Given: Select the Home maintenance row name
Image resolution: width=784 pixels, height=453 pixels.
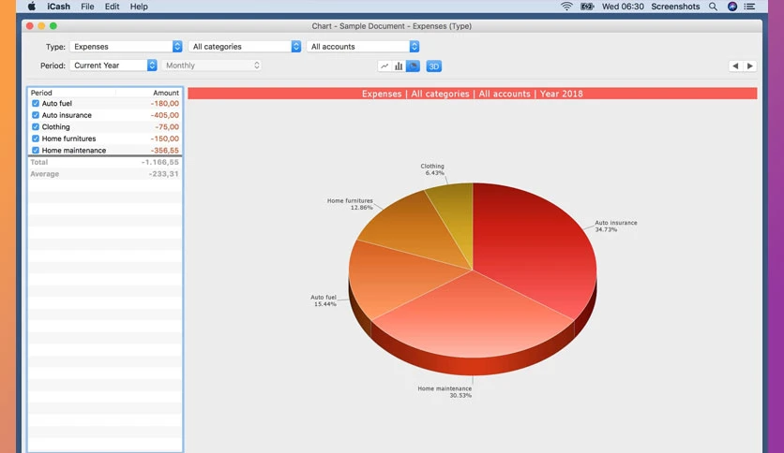Looking at the screenshot, I should [73, 150].
